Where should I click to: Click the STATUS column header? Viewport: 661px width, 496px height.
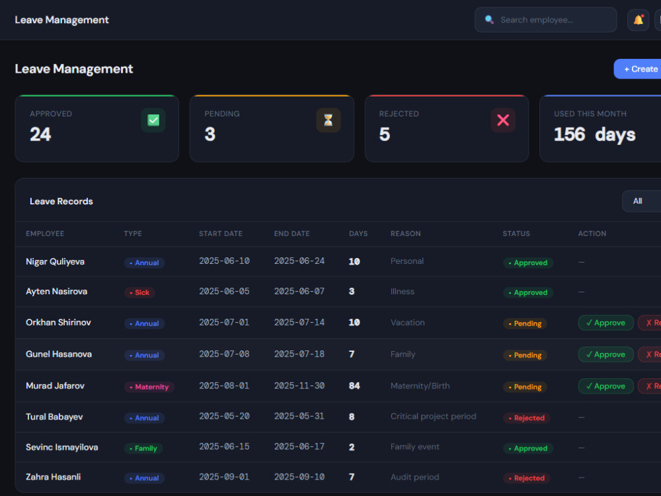(x=516, y=233)
